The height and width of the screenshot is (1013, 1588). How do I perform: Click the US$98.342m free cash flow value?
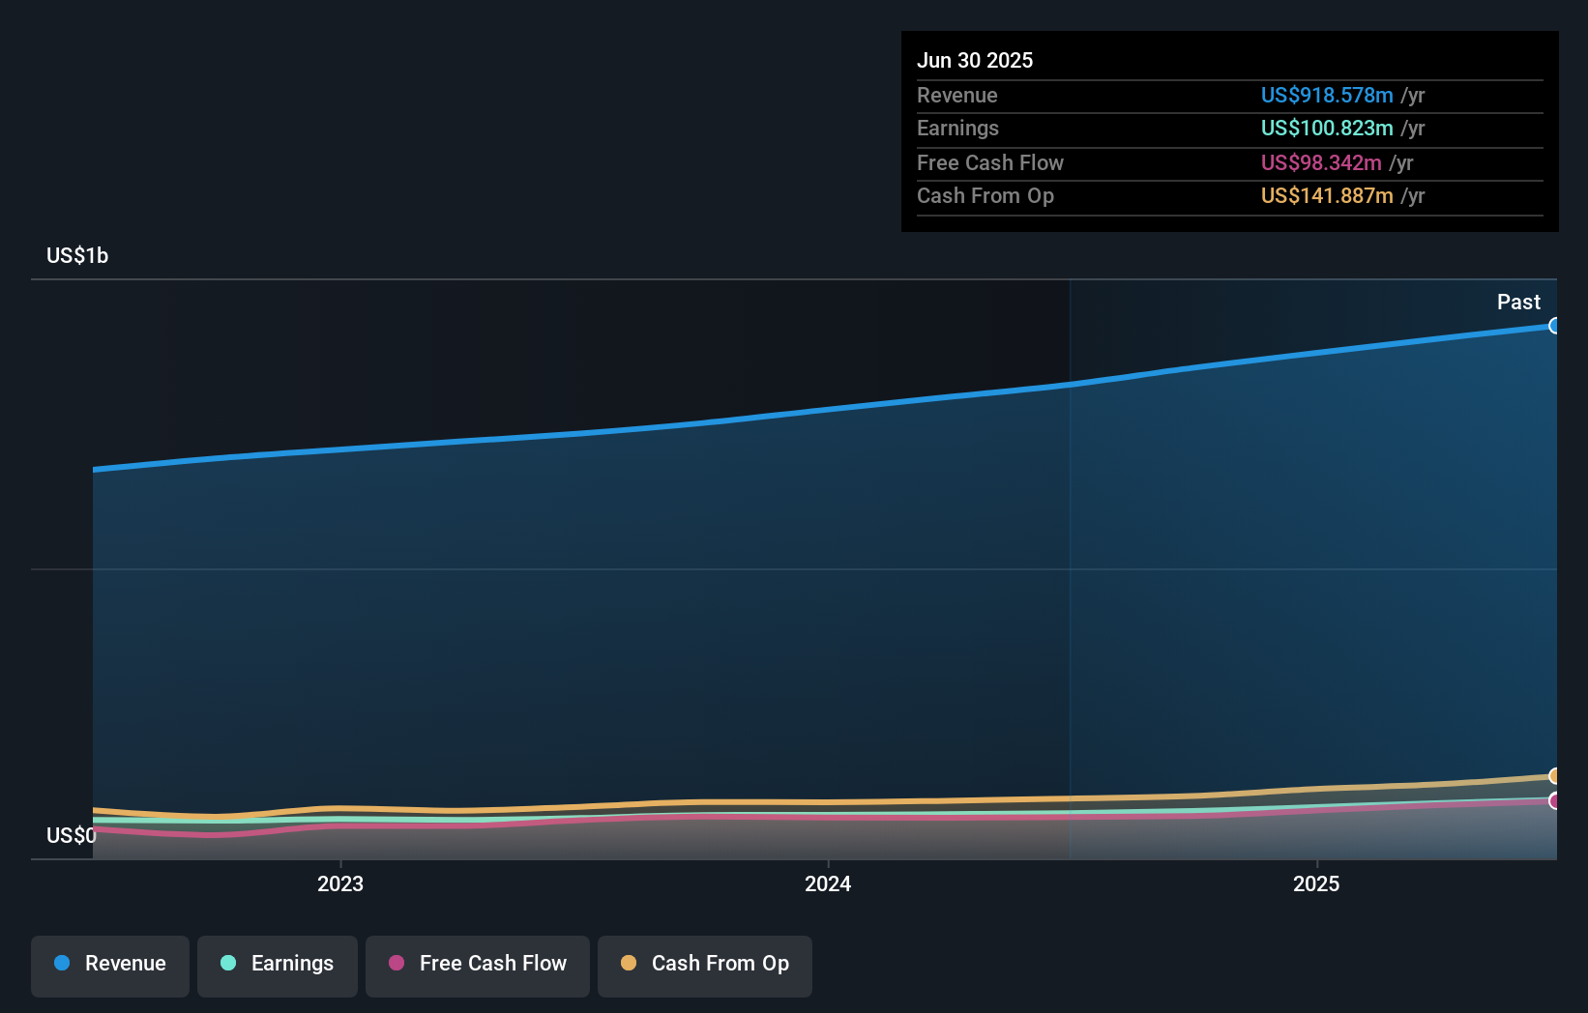(1321, 162)
